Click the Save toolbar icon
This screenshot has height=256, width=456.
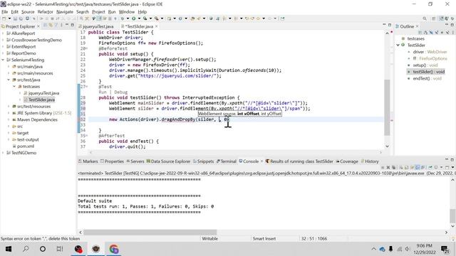pyautogui.click(x=16, y=18)
